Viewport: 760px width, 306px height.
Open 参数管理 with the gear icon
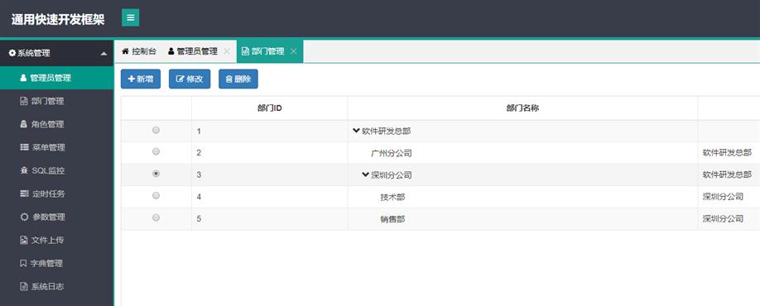pyautogui.click(x=56, y=217)
